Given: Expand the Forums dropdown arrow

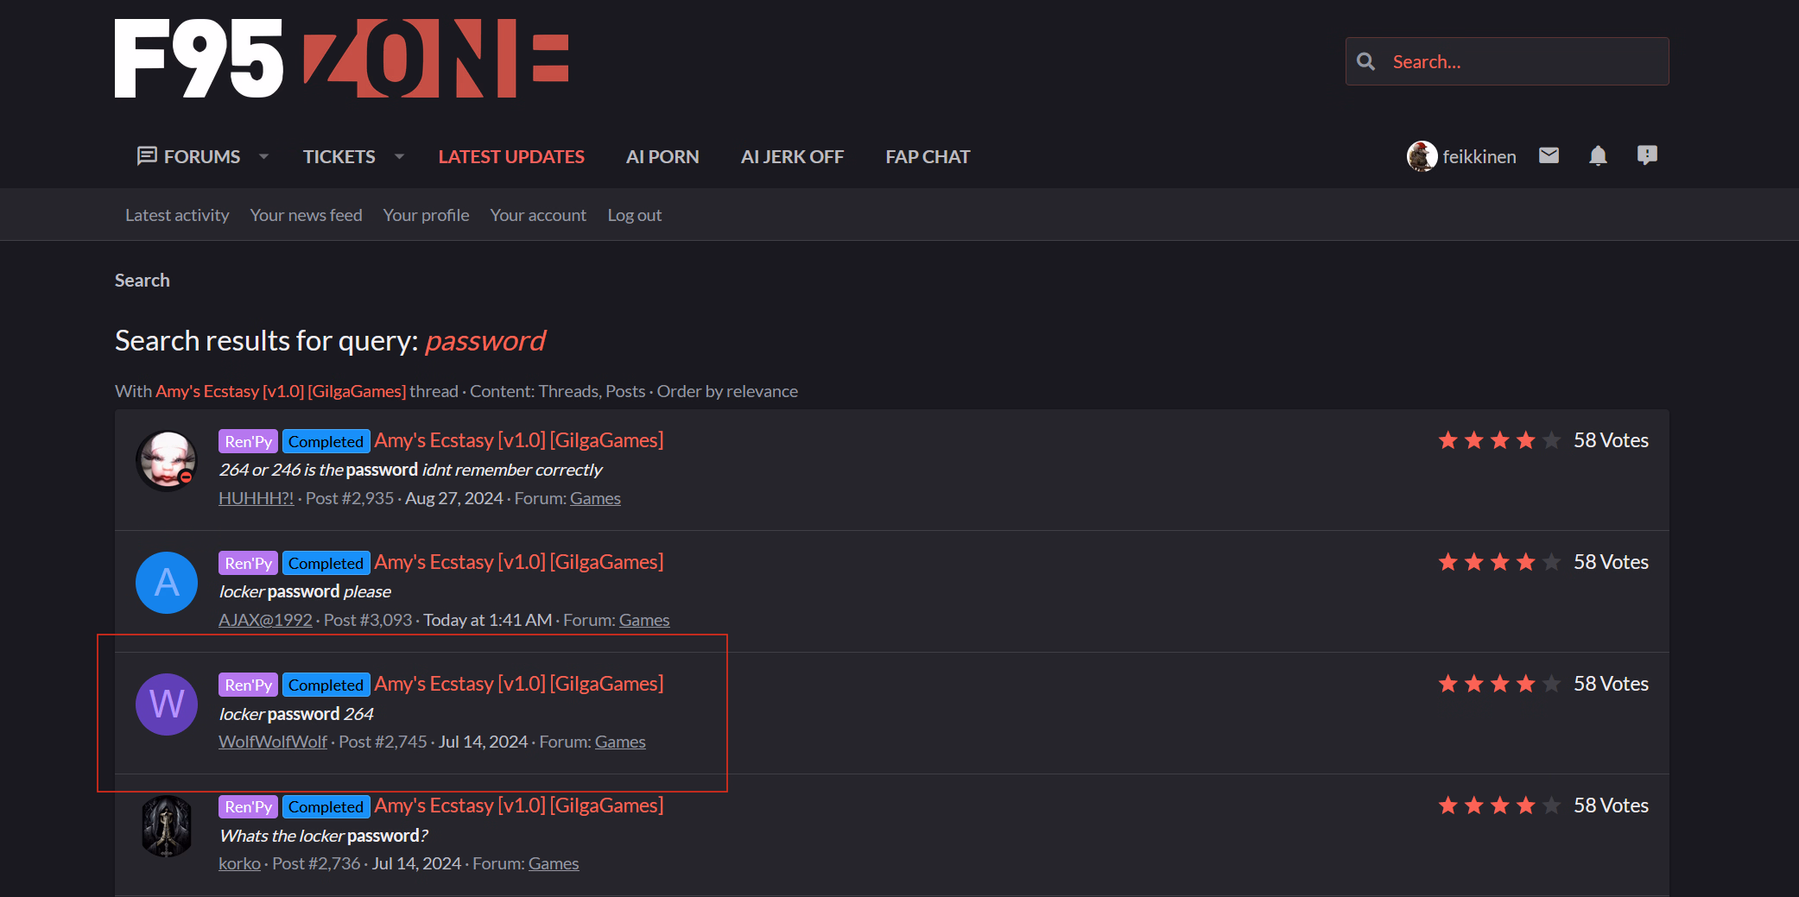Looking at the screenshot, I should coord(263,156).
